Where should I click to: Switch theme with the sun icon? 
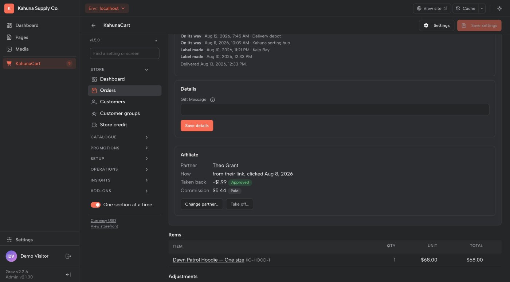click(499, 8)
